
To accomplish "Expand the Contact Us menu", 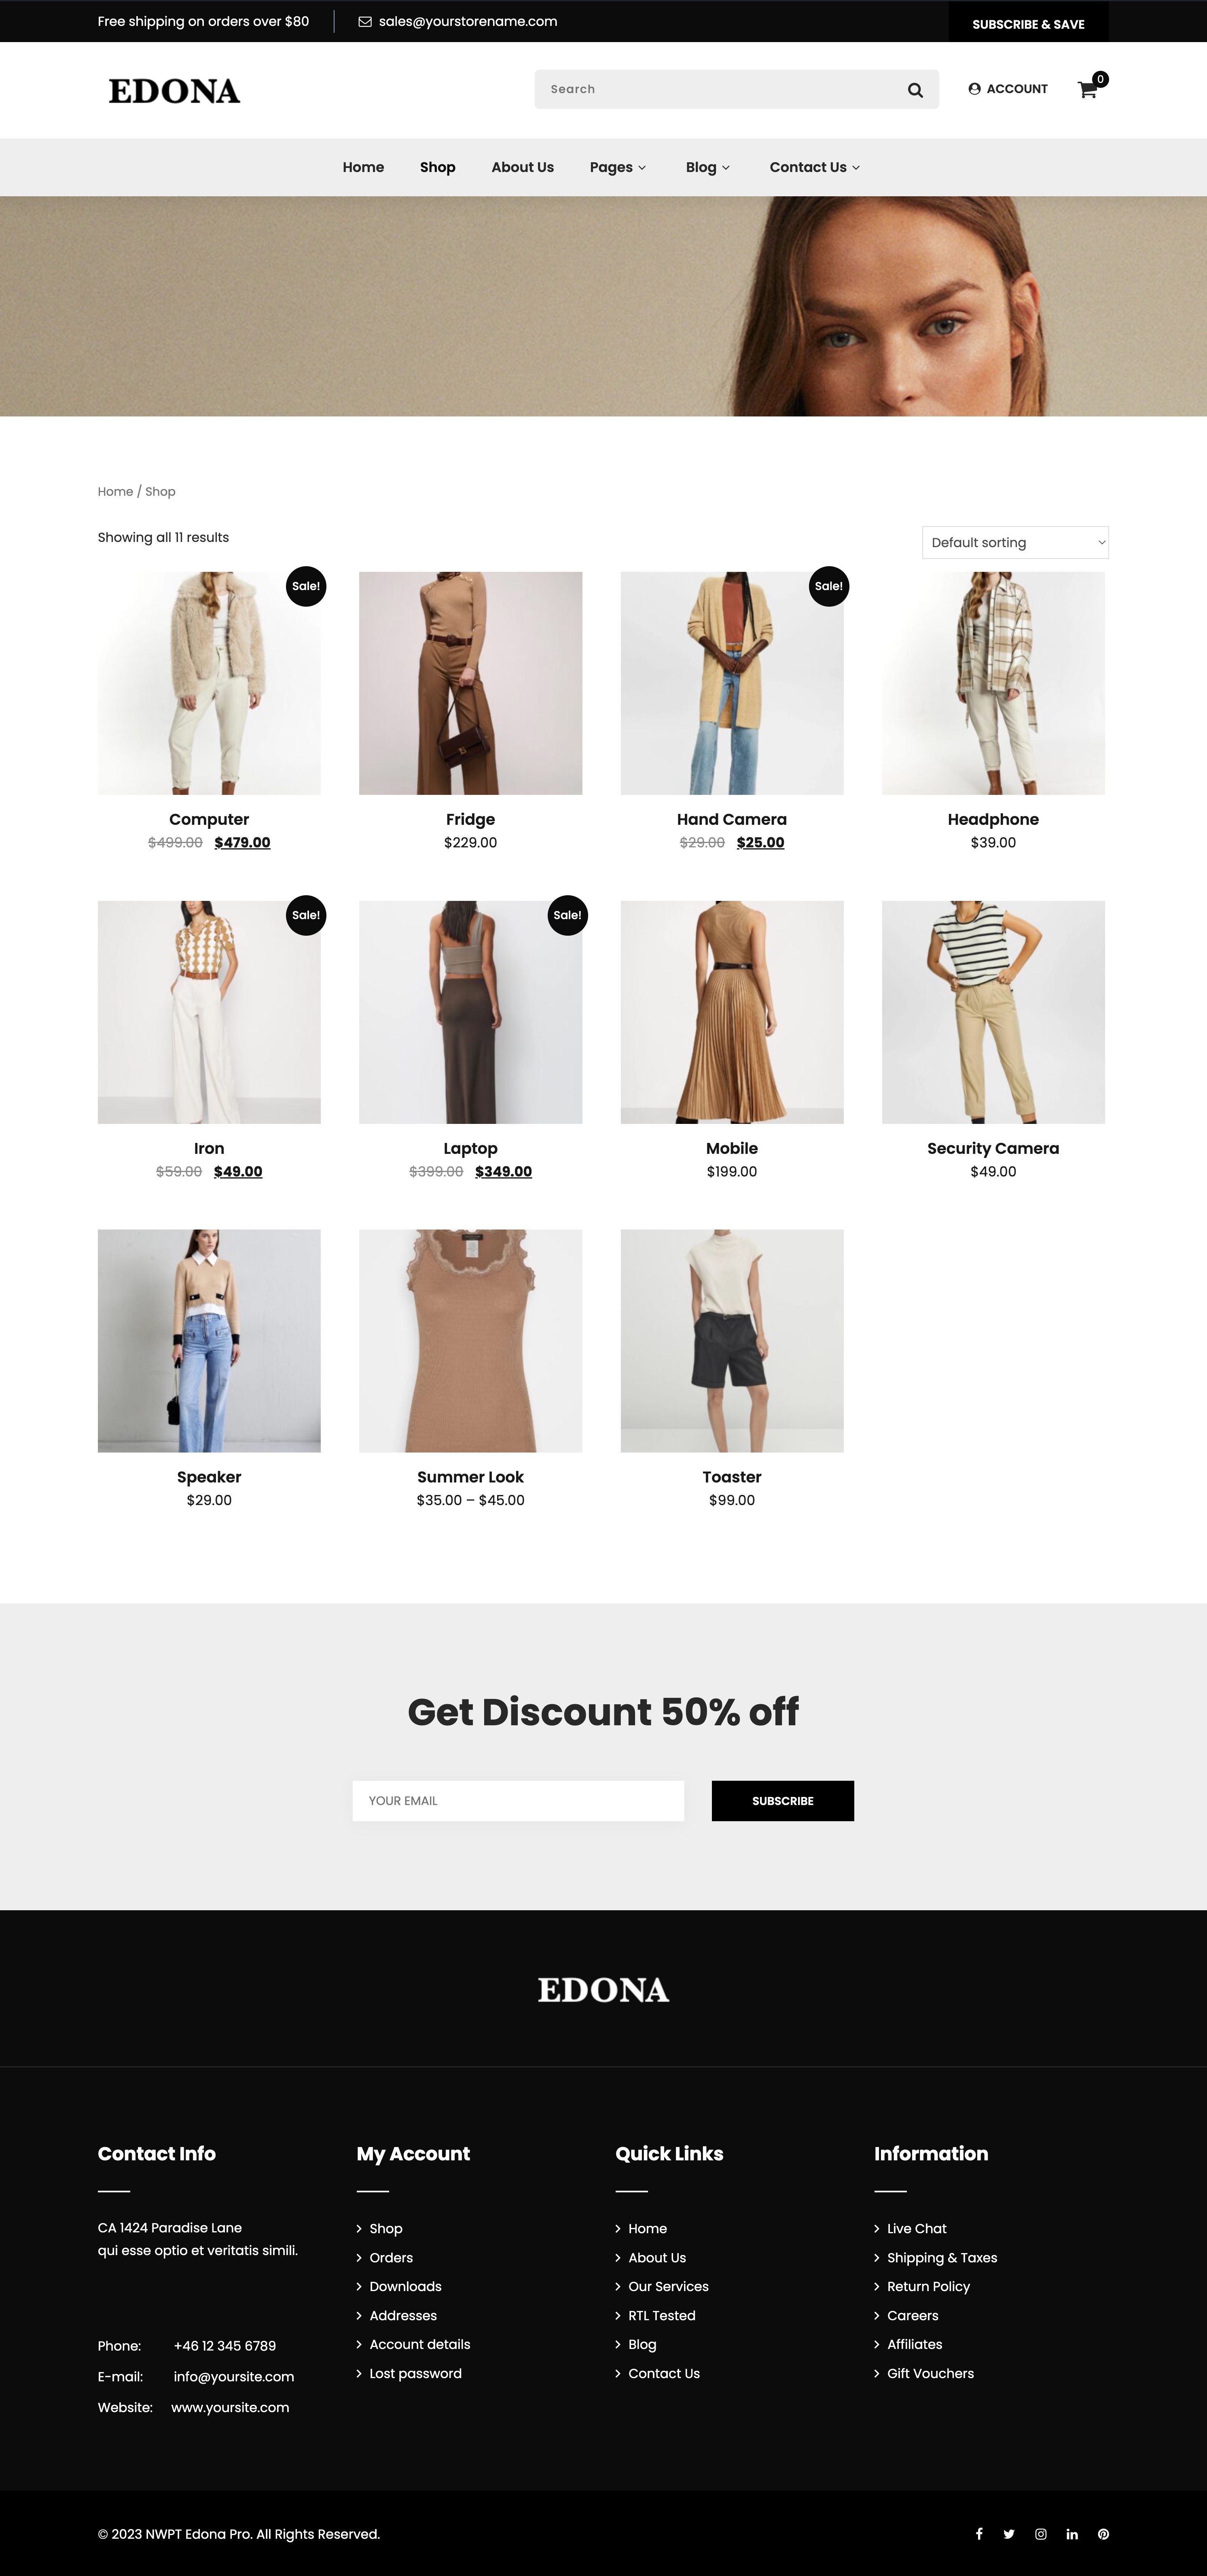I will 814,167.
